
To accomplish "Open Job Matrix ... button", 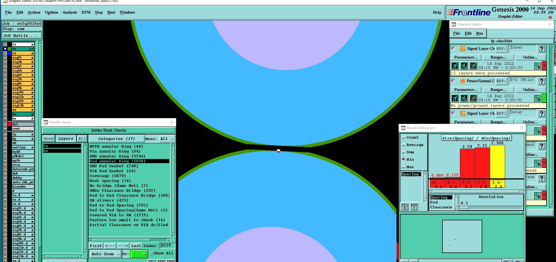I will point(22,36).
